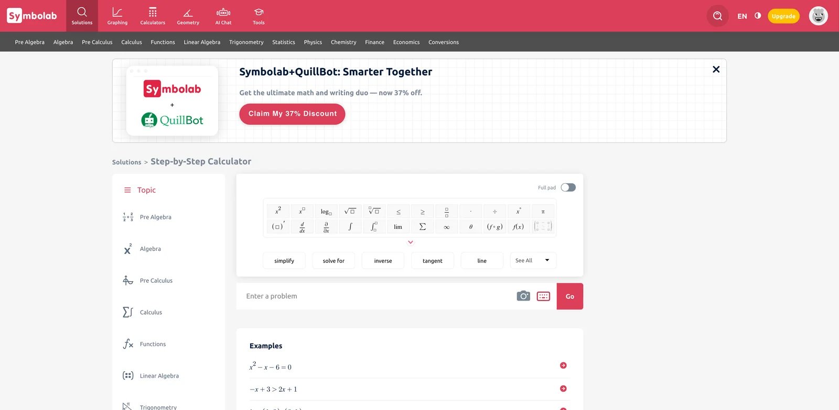Expand the See All dropdown

pos(533,260)
